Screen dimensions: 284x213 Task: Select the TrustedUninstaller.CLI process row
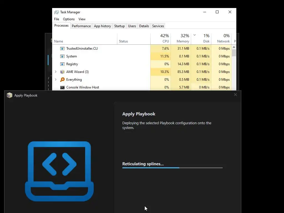click(x=142, y=49)
